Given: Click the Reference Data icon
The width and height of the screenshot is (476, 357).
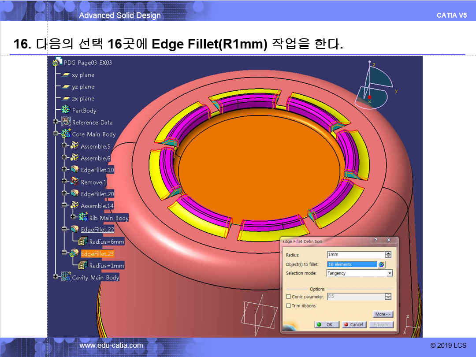Looking at the screenshot, I should pyautogui.click(x=66, y=122).
